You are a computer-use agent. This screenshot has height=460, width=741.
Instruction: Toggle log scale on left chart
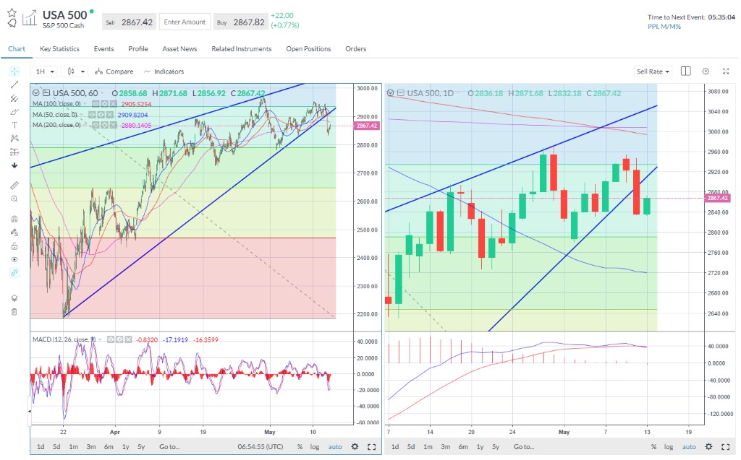(x=315, y=447)
